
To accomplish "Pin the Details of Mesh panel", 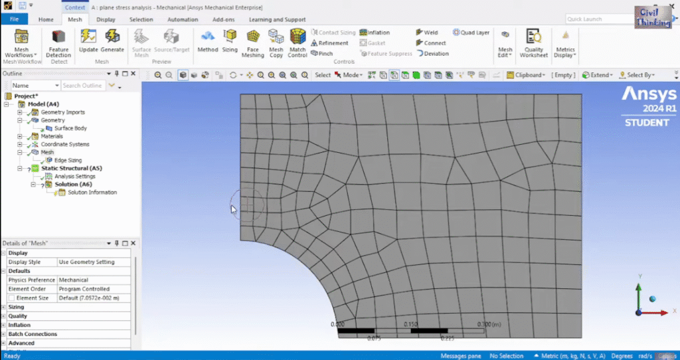I will [x=116, y=244].
